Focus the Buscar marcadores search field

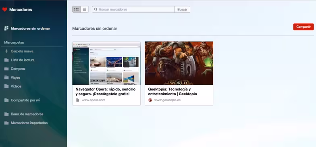point(133,10)
